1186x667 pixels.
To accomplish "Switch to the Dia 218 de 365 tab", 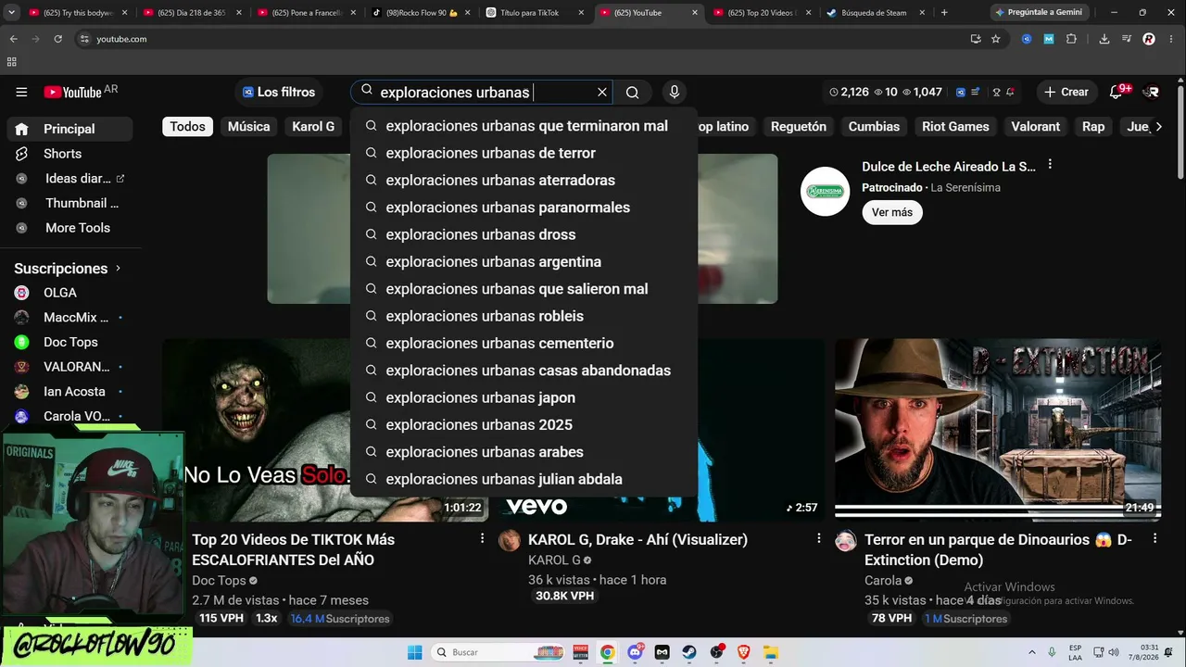I will tap(195, 13).
